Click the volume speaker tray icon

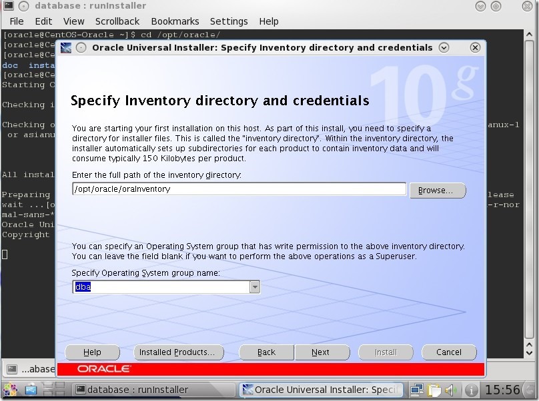pos(450,390)
